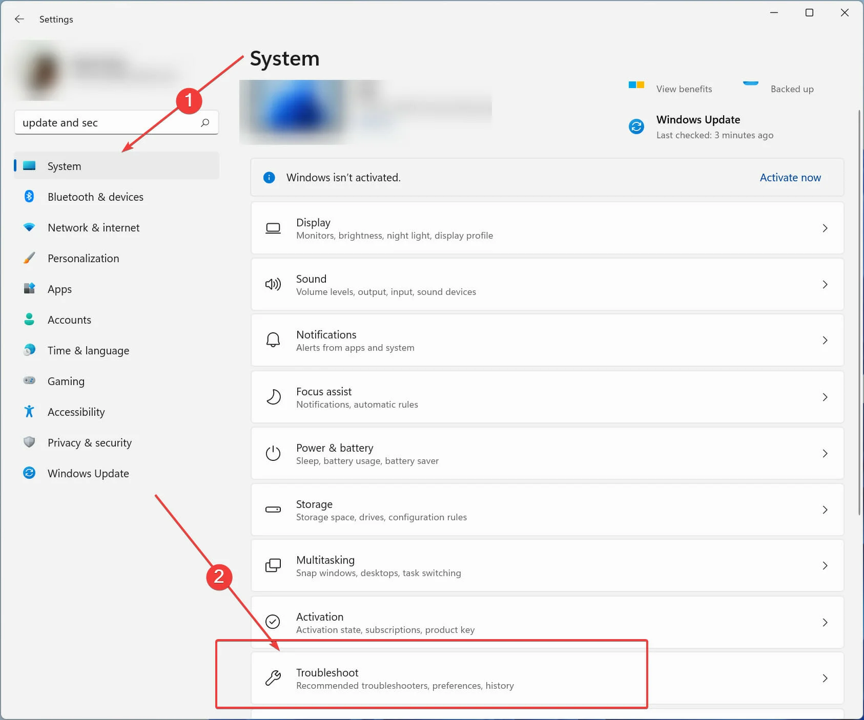Click the info icon in activation banner
The width and height of the screenshot is (864, 720).
[269, 178]
